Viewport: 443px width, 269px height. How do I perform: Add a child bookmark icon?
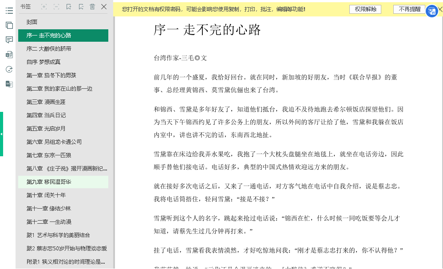pos(81,7)
